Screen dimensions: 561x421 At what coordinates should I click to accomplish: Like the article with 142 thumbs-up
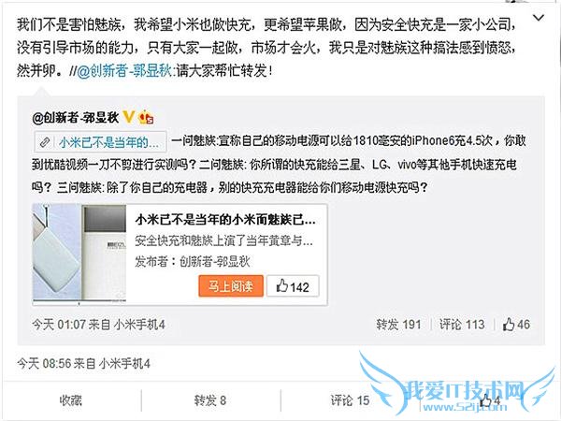[293, 286]
